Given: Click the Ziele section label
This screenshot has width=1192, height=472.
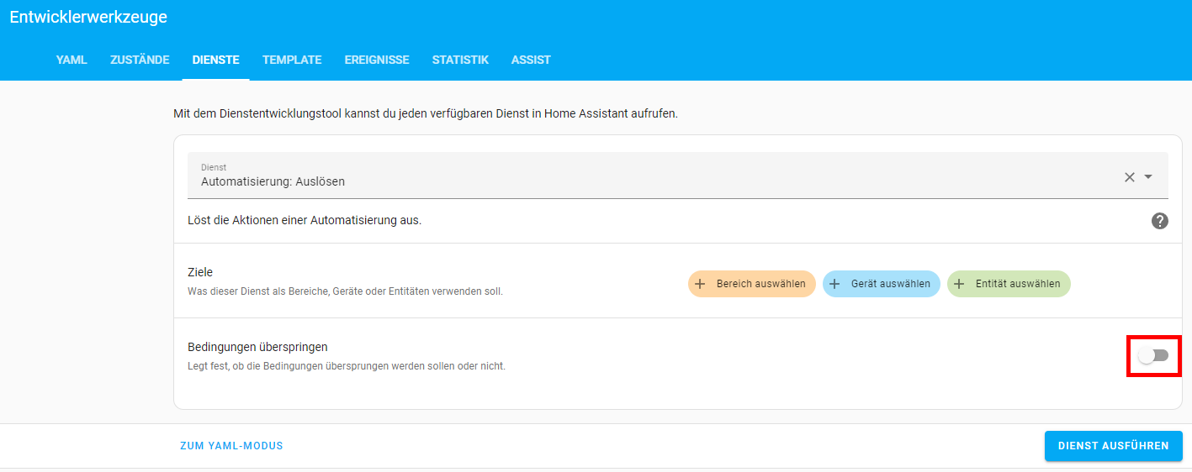Looking at the screenshot, I should (x=200, y=272).
